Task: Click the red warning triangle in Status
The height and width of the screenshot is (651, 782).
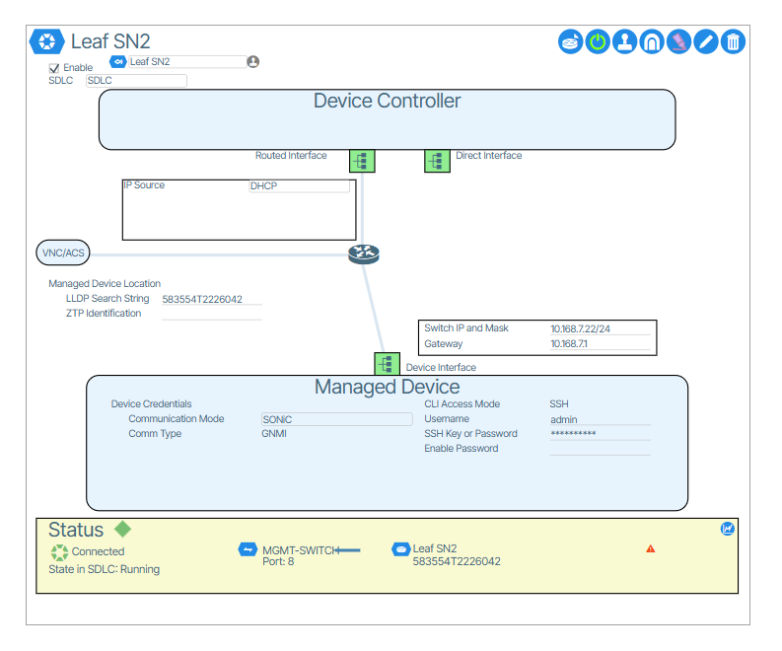Action: [x=650, y=548]
